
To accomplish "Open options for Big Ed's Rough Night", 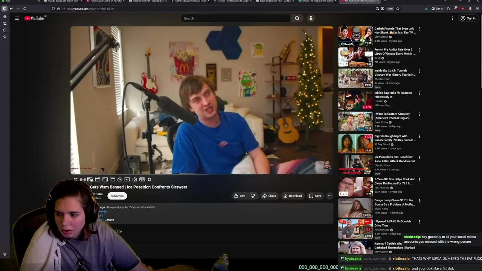I will pos(419,137).
